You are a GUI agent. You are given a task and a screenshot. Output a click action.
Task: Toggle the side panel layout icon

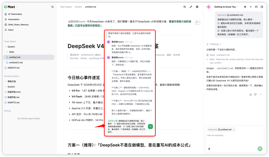pyautogui.click(x=262, y=7)
